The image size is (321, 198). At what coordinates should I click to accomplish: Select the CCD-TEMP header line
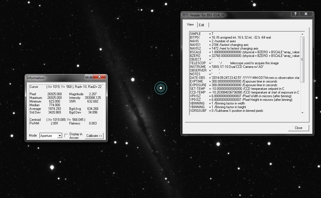(244, 92)
